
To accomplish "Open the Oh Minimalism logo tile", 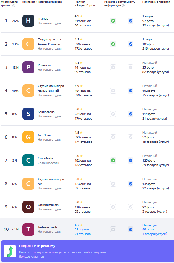I will click(28, 207).
